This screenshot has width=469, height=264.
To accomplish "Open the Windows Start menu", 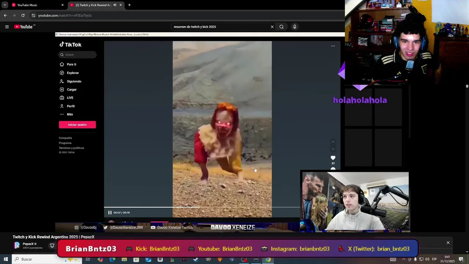I will (x=5, y=259).
